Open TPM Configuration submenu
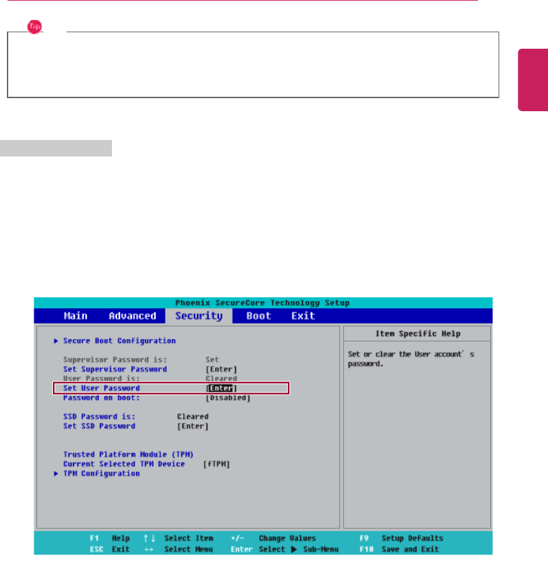Image resolution: width=548 pixels, height=569 pixels. coord(102,474)
